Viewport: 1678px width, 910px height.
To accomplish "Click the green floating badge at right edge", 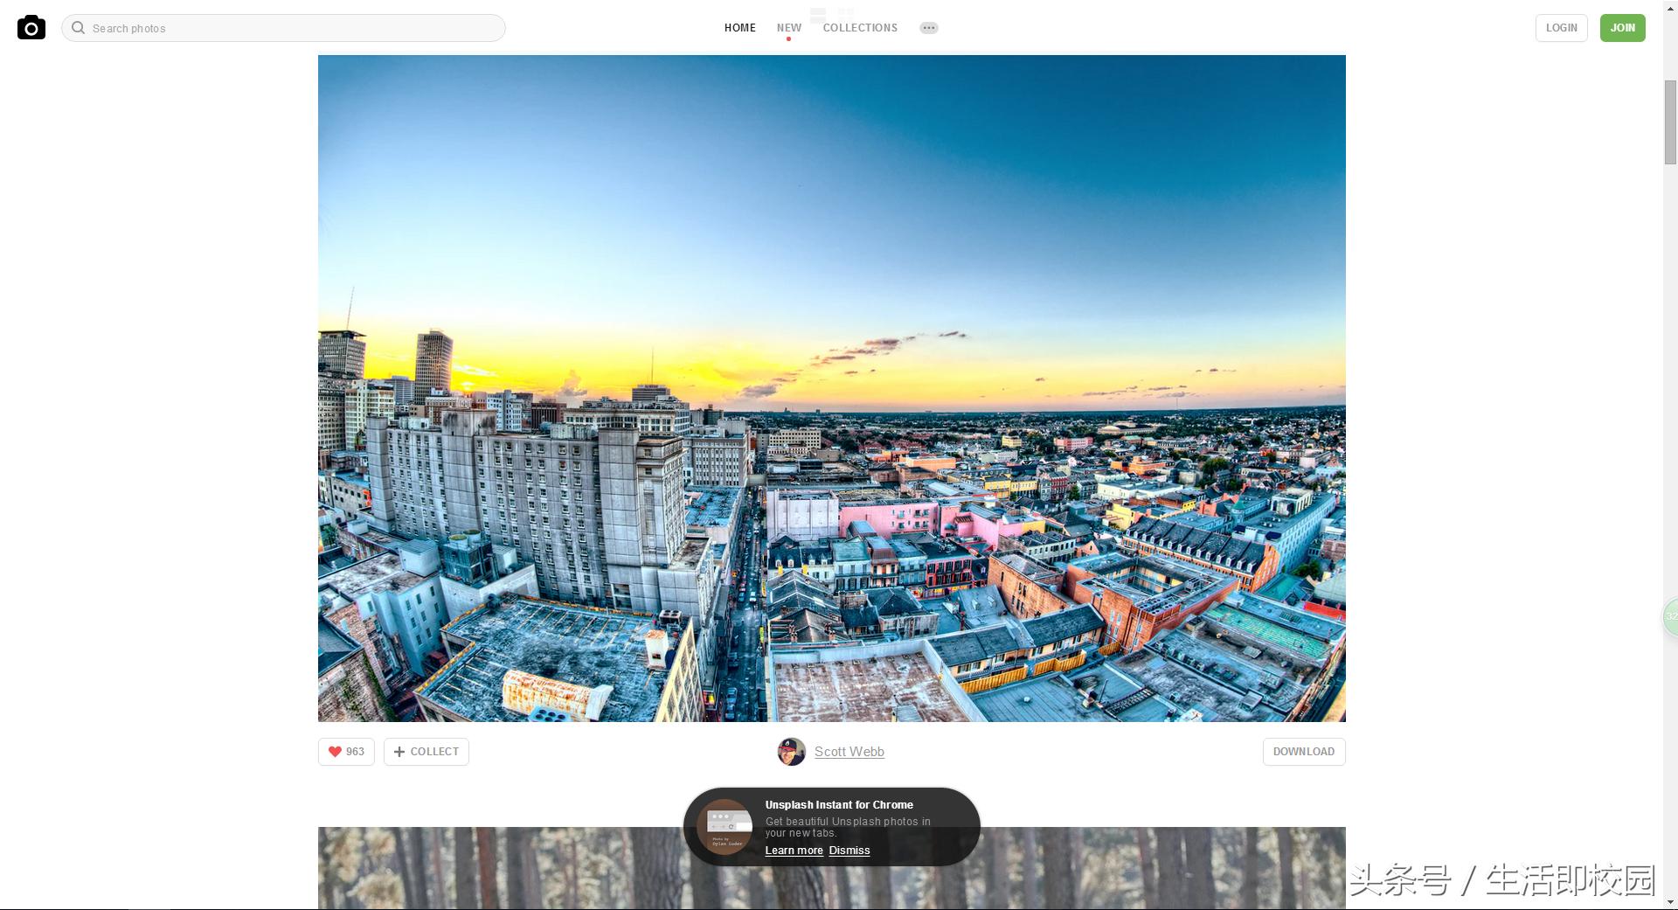I will 1670,617.
